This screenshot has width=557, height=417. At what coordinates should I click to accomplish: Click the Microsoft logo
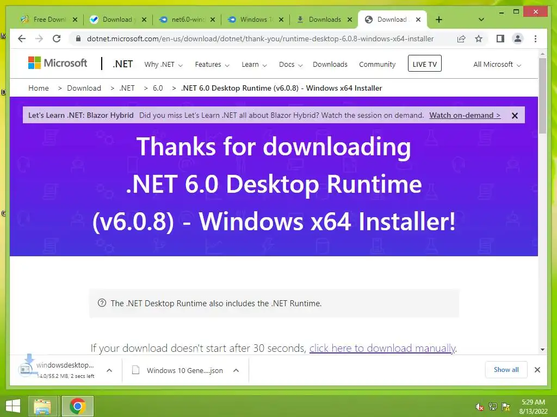pyautogui.click(x=58, y=63)
